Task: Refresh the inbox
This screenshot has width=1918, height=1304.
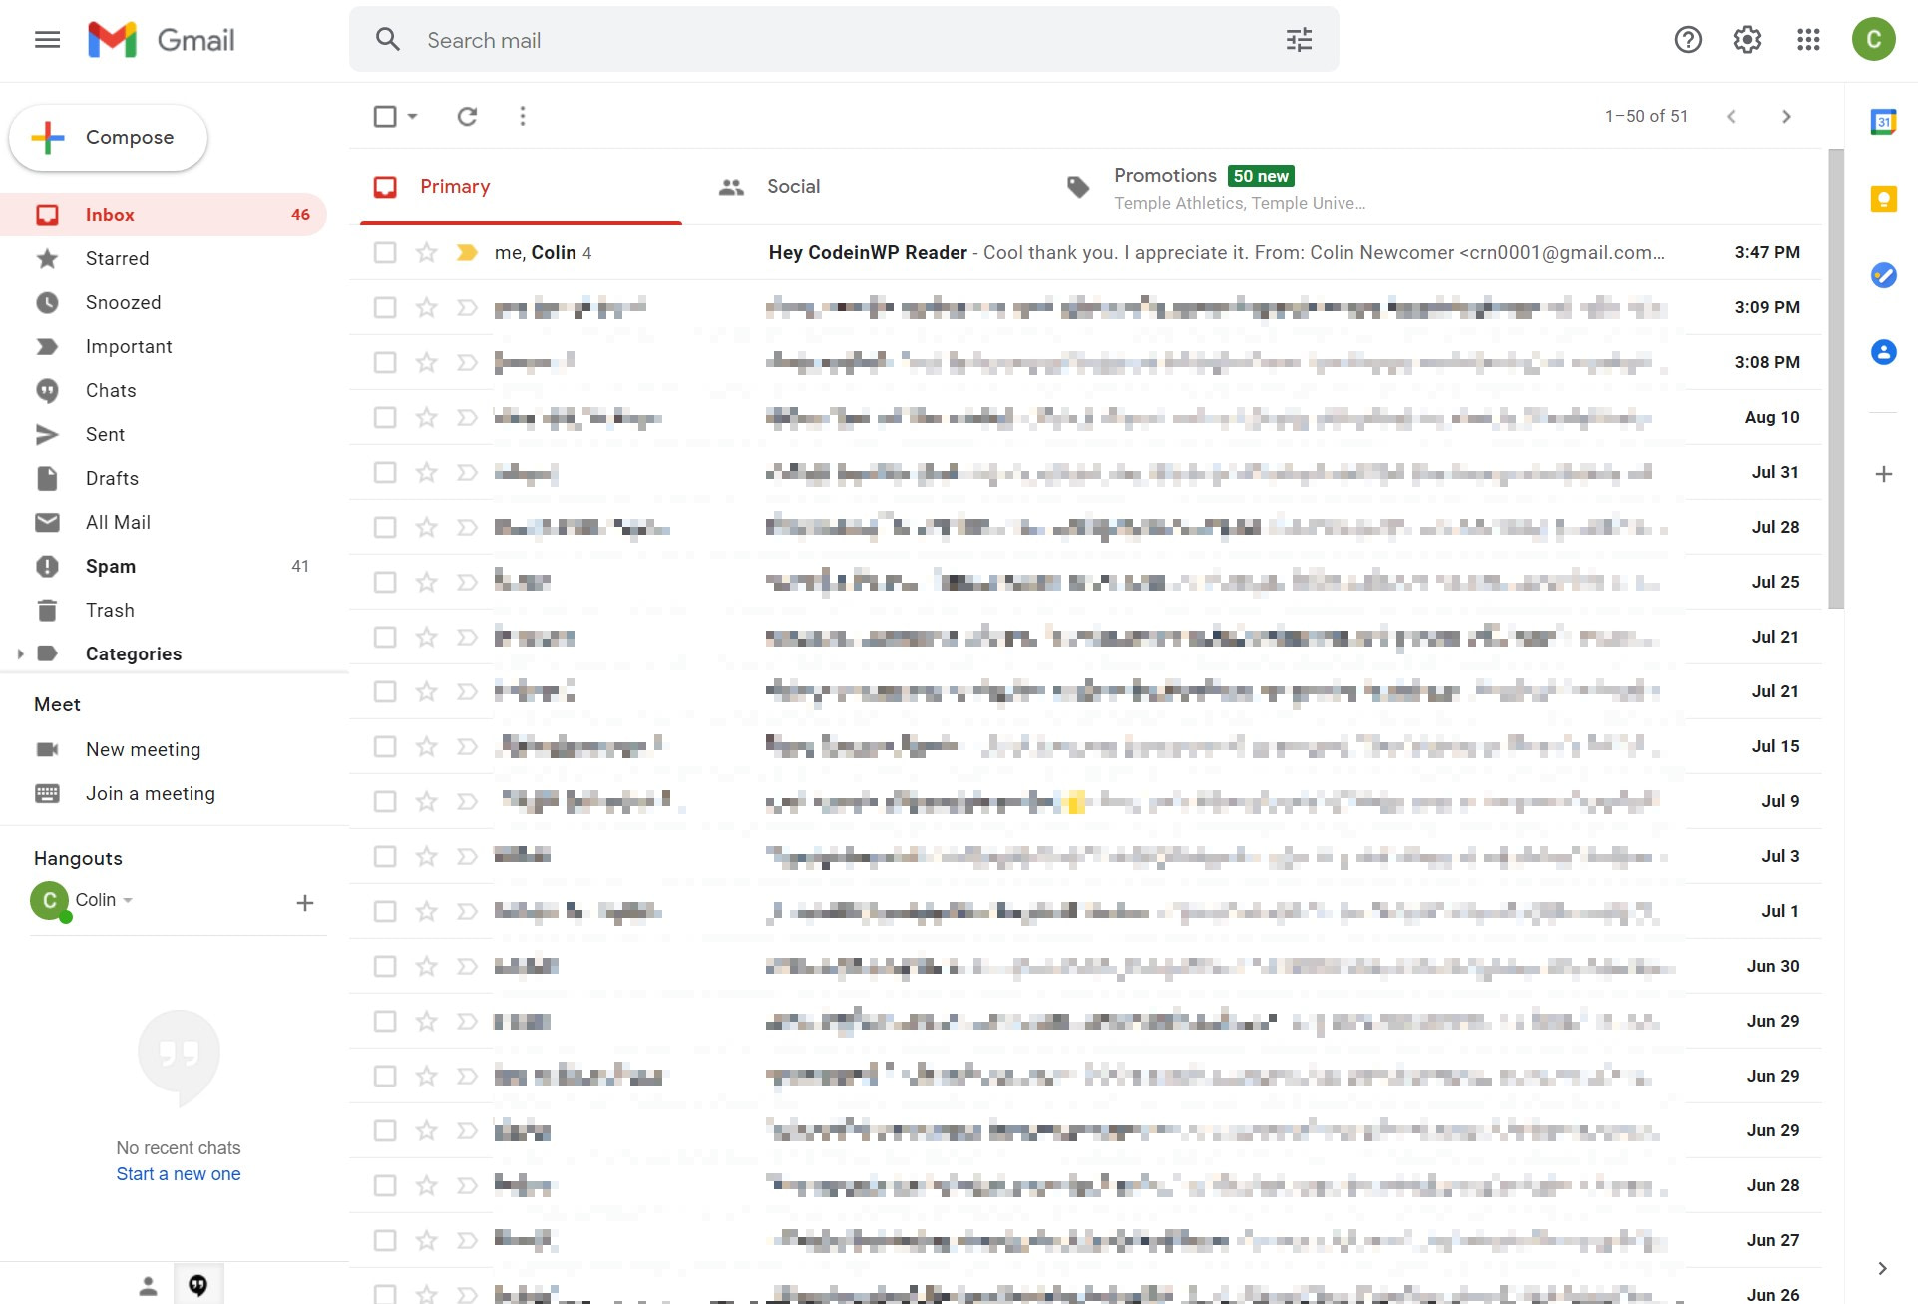Action: click(x=467, y=116)
